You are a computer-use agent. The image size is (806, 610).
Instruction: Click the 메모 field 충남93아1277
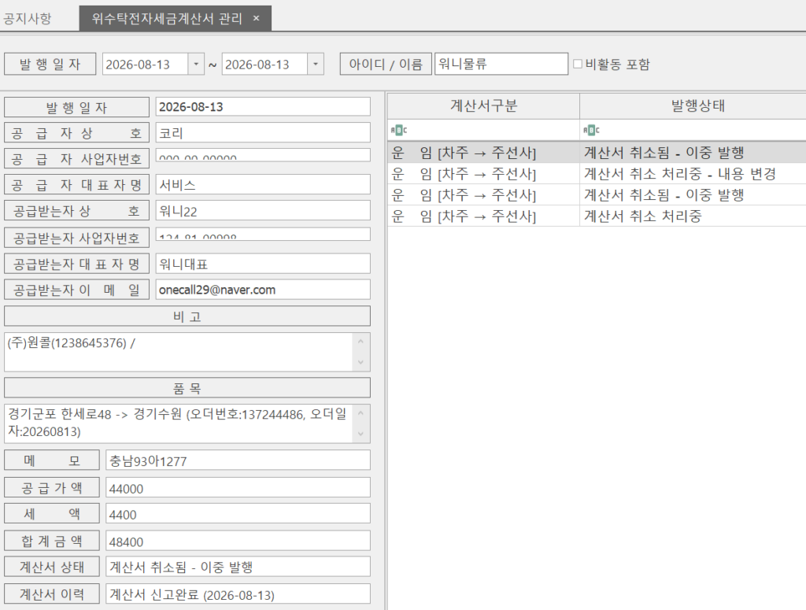click(x=238, y=460)
